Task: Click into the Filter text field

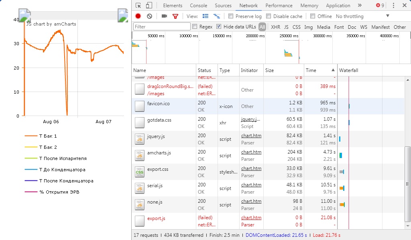Action: click(x=162, y=27)
